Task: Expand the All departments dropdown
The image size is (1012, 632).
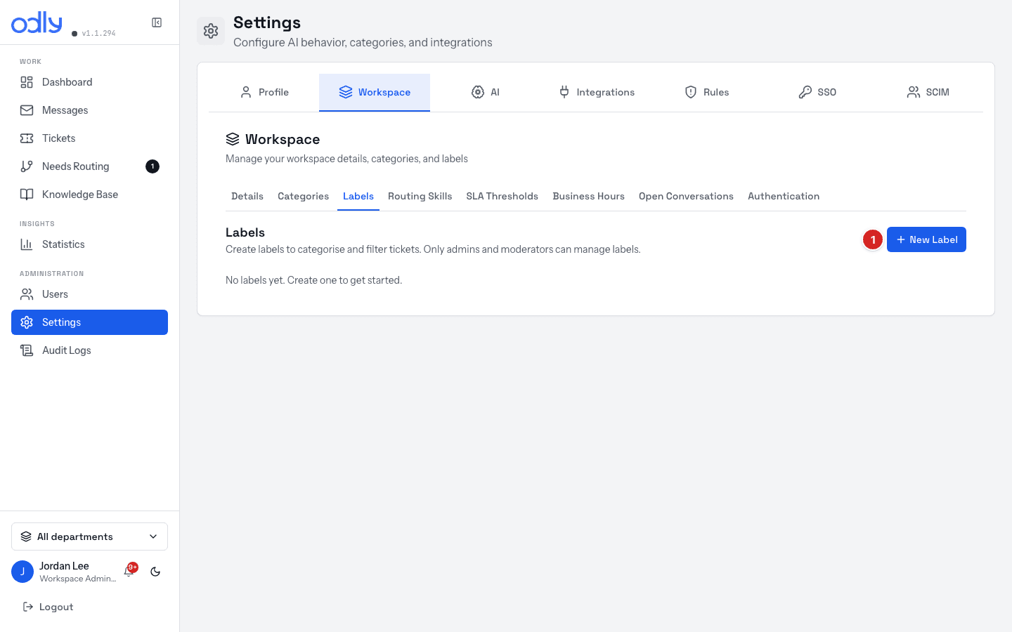Action: 89,536
